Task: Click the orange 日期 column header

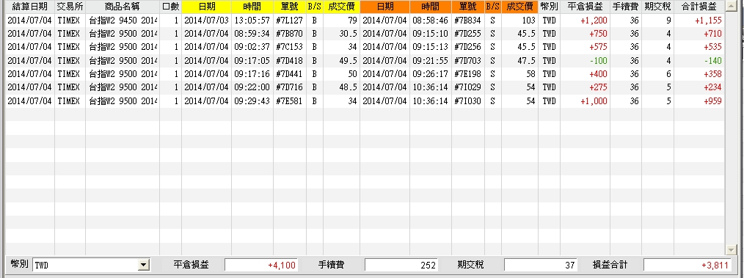Action: pyautogui.click(x=384, y=7)
